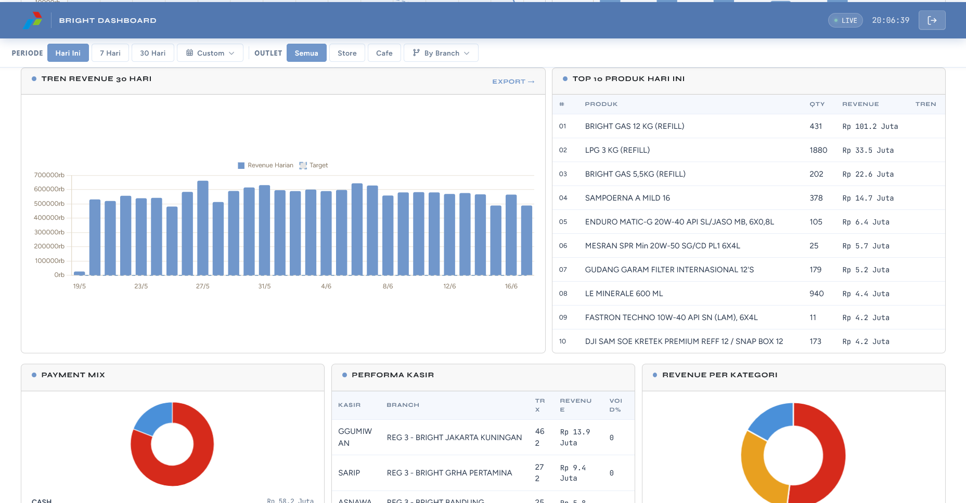Click the branch icon in By Branch
Screen dimensions: 966x503
tap(416, 53)
